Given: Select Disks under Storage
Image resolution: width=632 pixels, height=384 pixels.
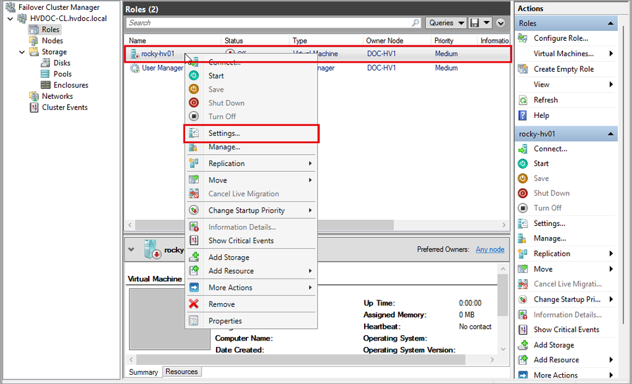Looking at the screenshot, I should pyautogui.click(x=62, y=63).
